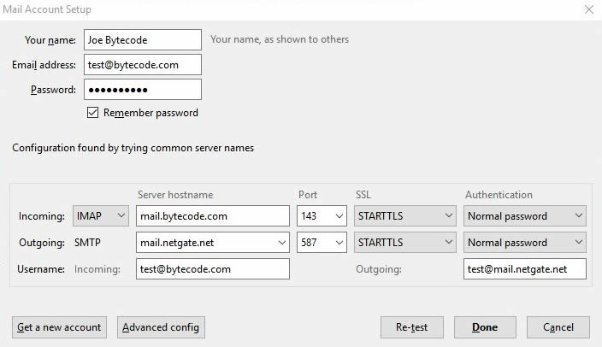Open the incoming SSL STARTTLS dropdown

click(404, 216)
